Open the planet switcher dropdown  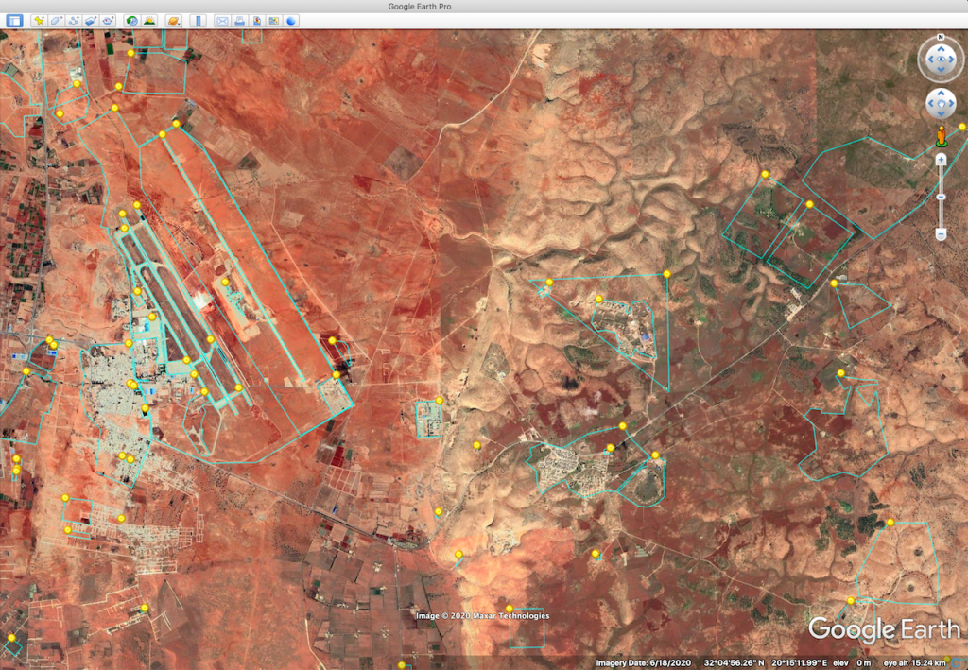pyautogui.click(x=174, y=21)
